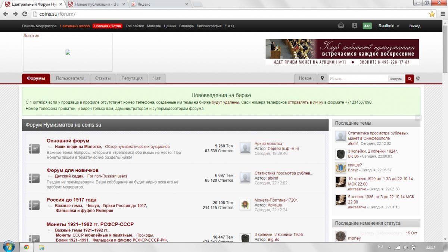
Task: Open the private messages envelope icon
Action: coord(341,26)
